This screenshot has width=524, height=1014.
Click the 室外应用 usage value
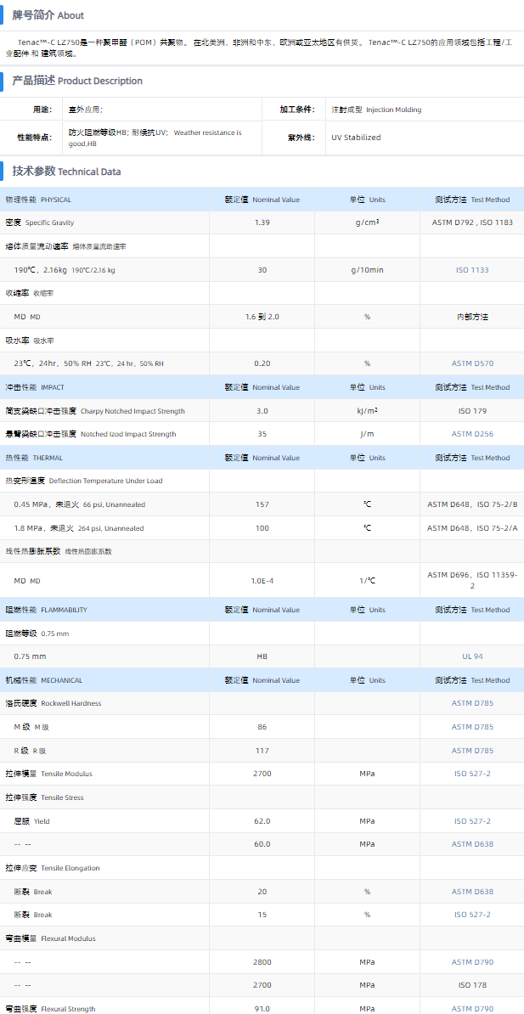(x=86, y=110)
